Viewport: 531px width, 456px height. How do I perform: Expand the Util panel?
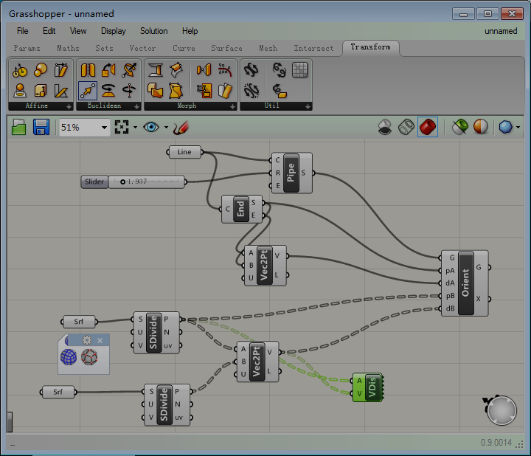pyautogui.click(x=308, y=106)
